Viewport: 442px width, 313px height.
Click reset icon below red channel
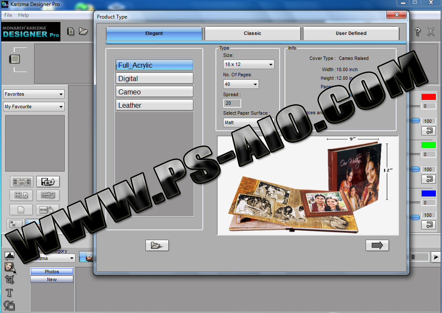429,131
